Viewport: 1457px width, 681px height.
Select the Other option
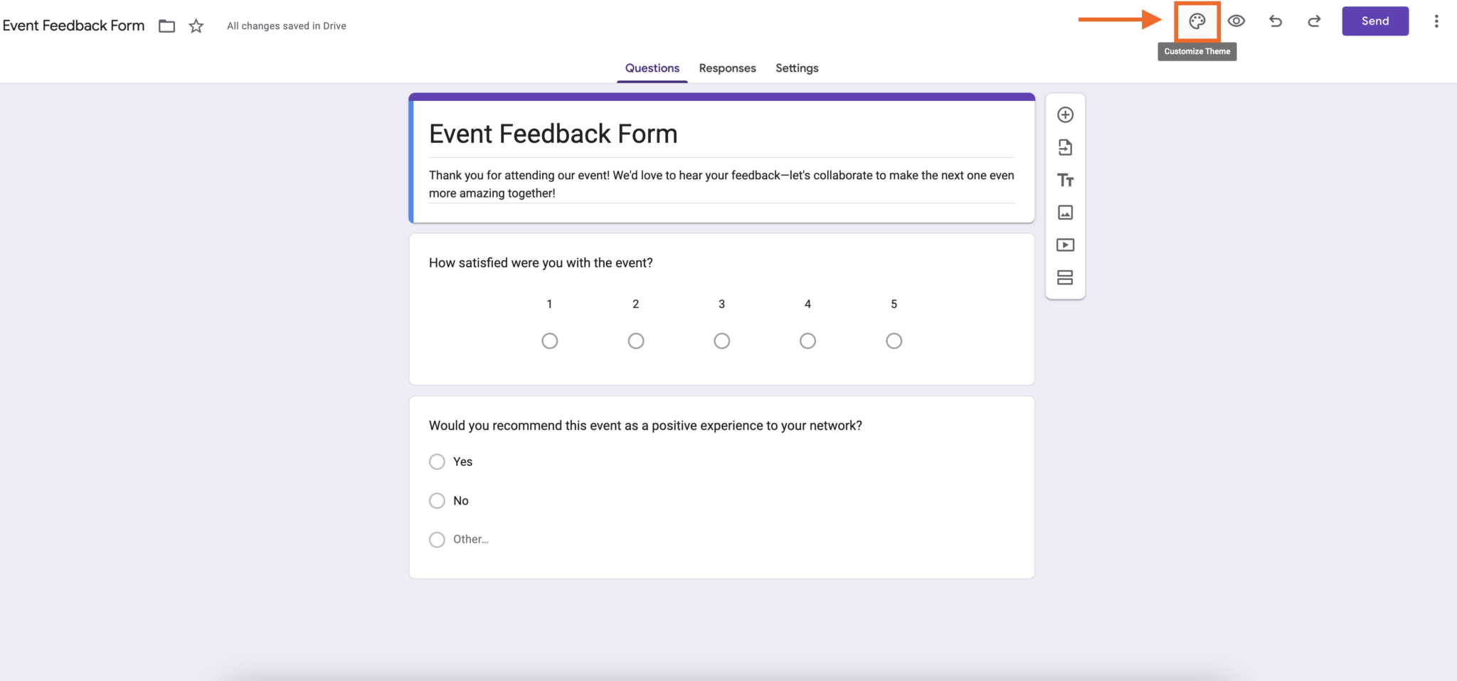437,540
